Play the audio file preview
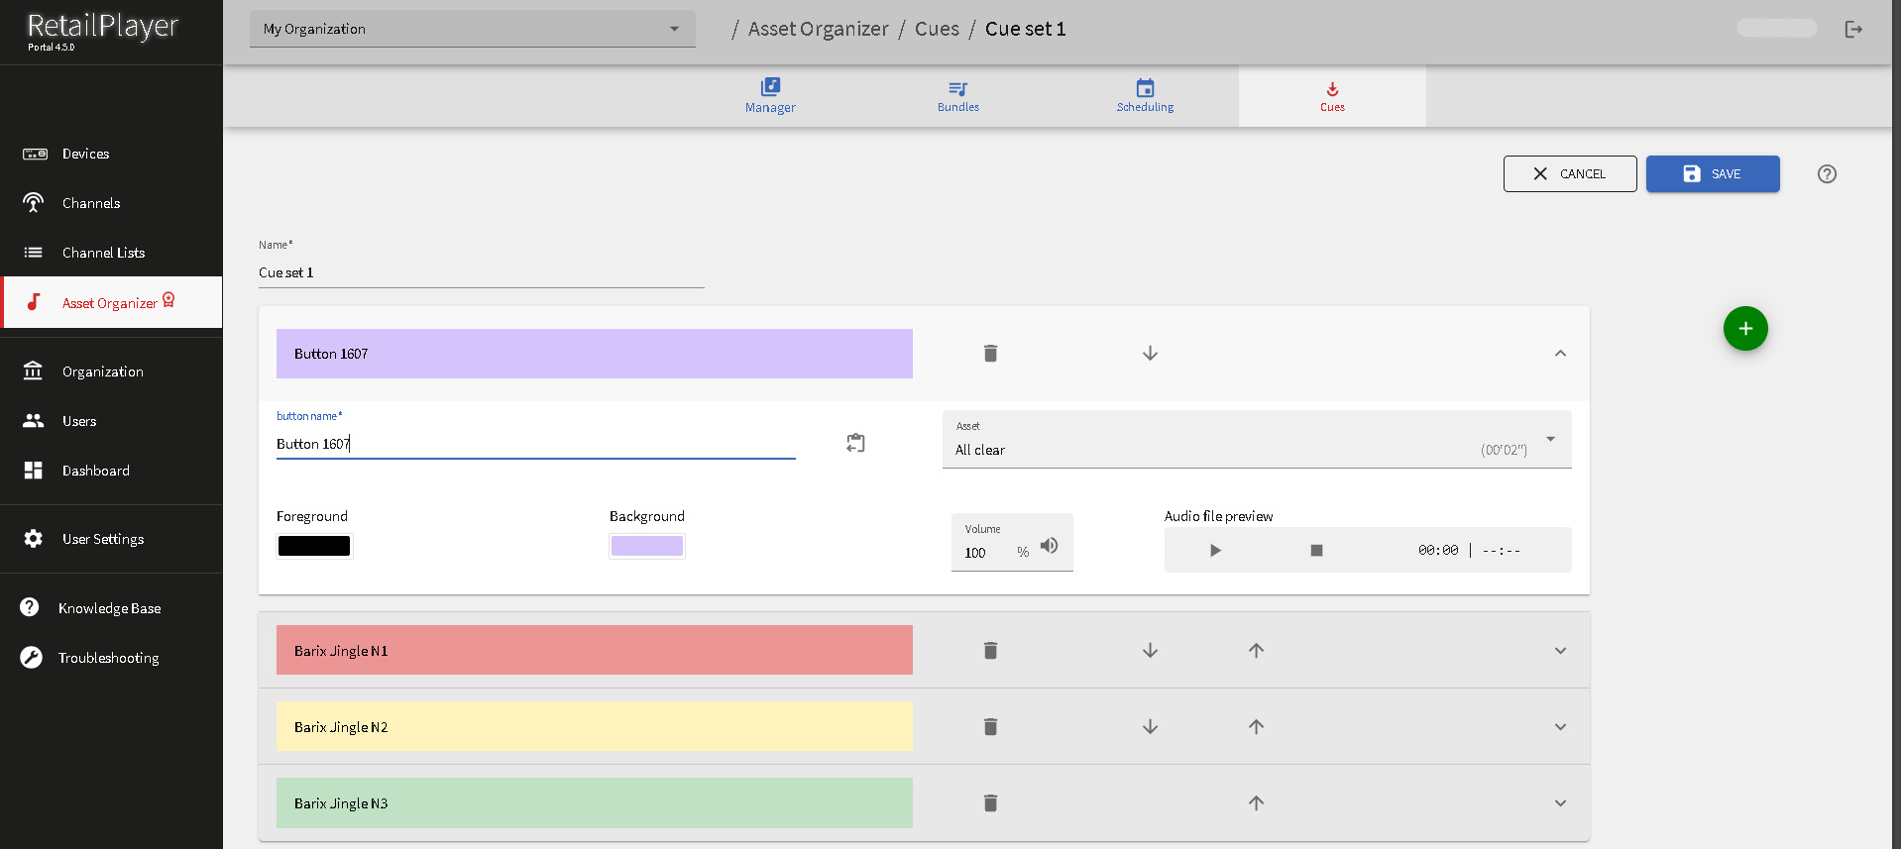The height and width of the screenshot is (849, 1901). tap(1215, 551)
